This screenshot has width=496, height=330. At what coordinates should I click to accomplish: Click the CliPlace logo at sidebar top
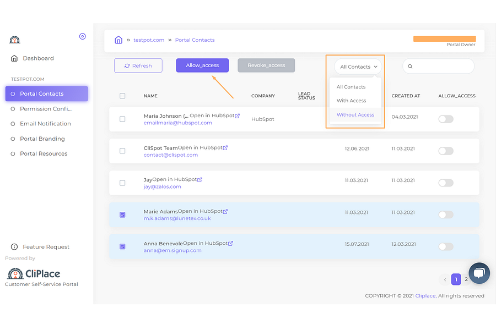click(14, 40)
